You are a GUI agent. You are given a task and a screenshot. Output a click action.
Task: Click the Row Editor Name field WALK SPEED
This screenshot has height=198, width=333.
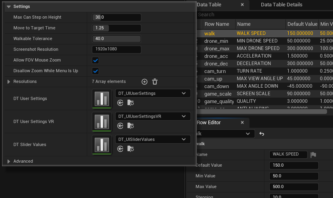pos(288,155)
